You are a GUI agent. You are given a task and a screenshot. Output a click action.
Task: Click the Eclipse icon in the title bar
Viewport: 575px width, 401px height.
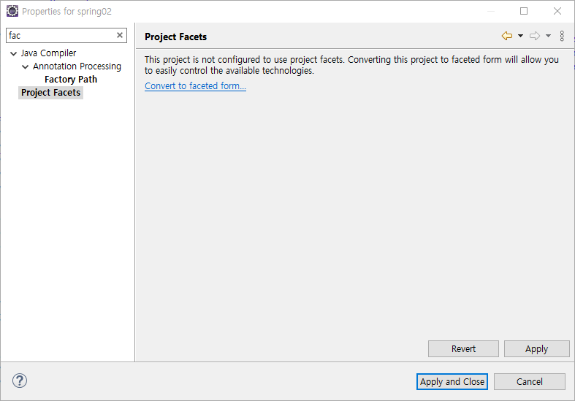click(x=12, y=12)
